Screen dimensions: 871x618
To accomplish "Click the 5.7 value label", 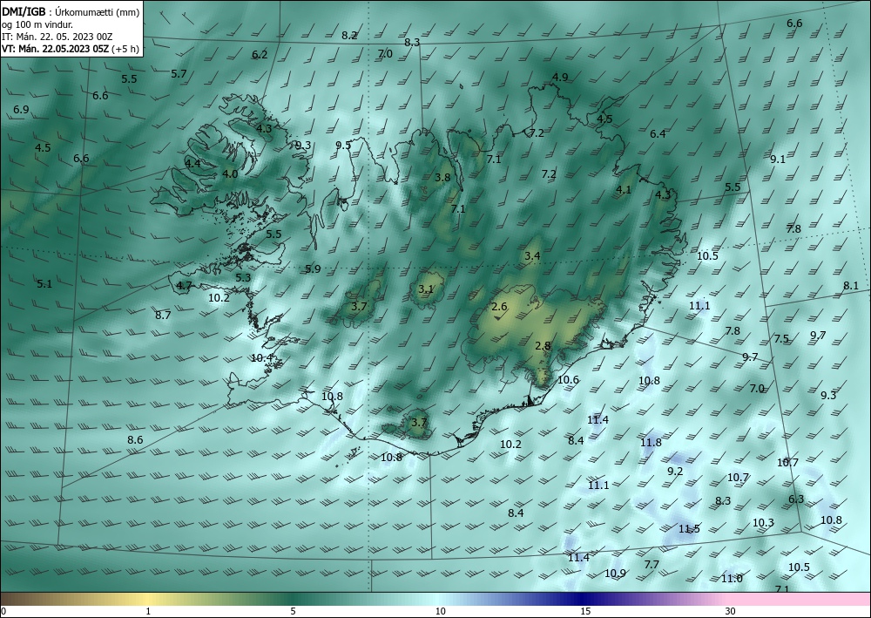I will click(179, 73).
